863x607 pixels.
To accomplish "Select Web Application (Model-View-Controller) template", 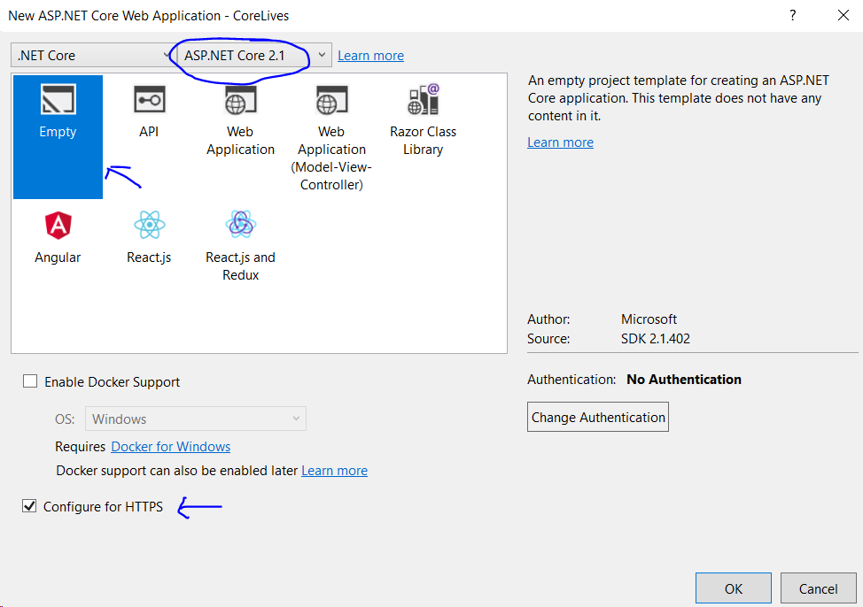I will [x=331, y=136].
